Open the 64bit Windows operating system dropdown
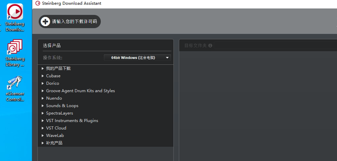337x161 pixels. pos(137,58)
